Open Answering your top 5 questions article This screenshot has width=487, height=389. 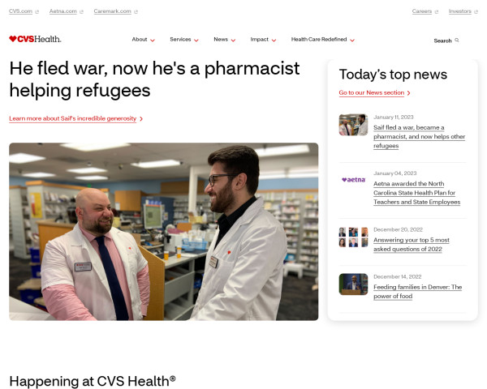pyautogui.click(x=412, y=245)
